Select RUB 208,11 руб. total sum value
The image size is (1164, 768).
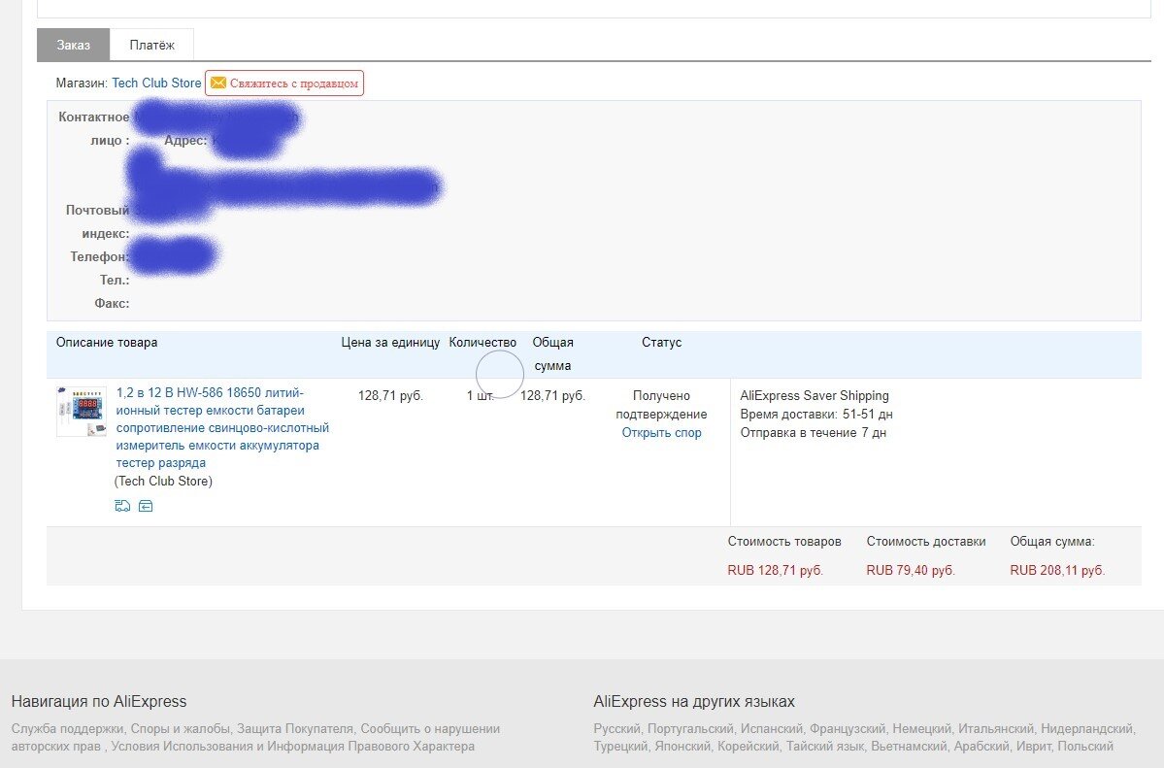pyautogui.click(x=1057, y=571)
